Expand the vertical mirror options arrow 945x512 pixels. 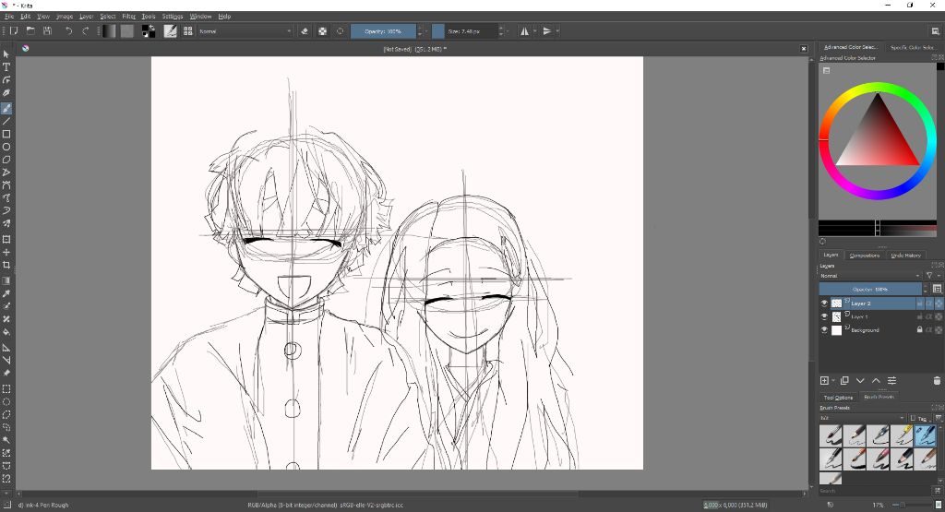[x=557, y=30]
